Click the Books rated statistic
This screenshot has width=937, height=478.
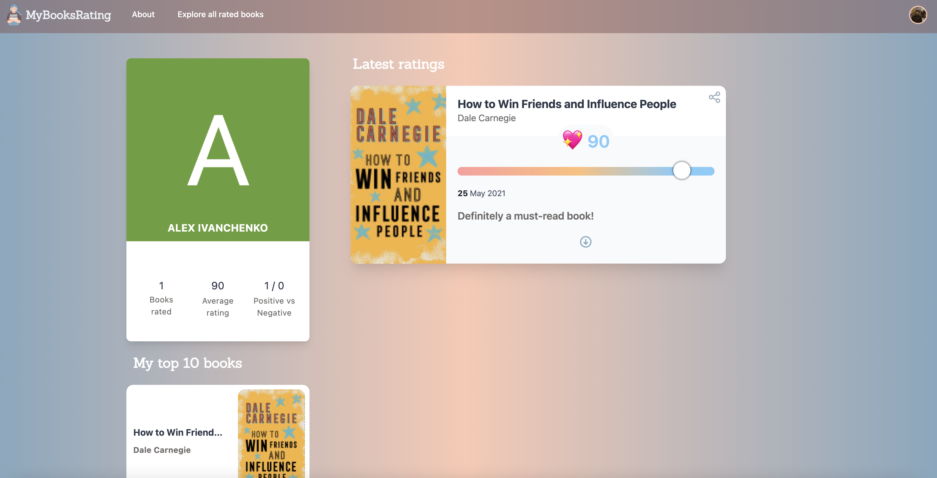(x=161, y=298)
